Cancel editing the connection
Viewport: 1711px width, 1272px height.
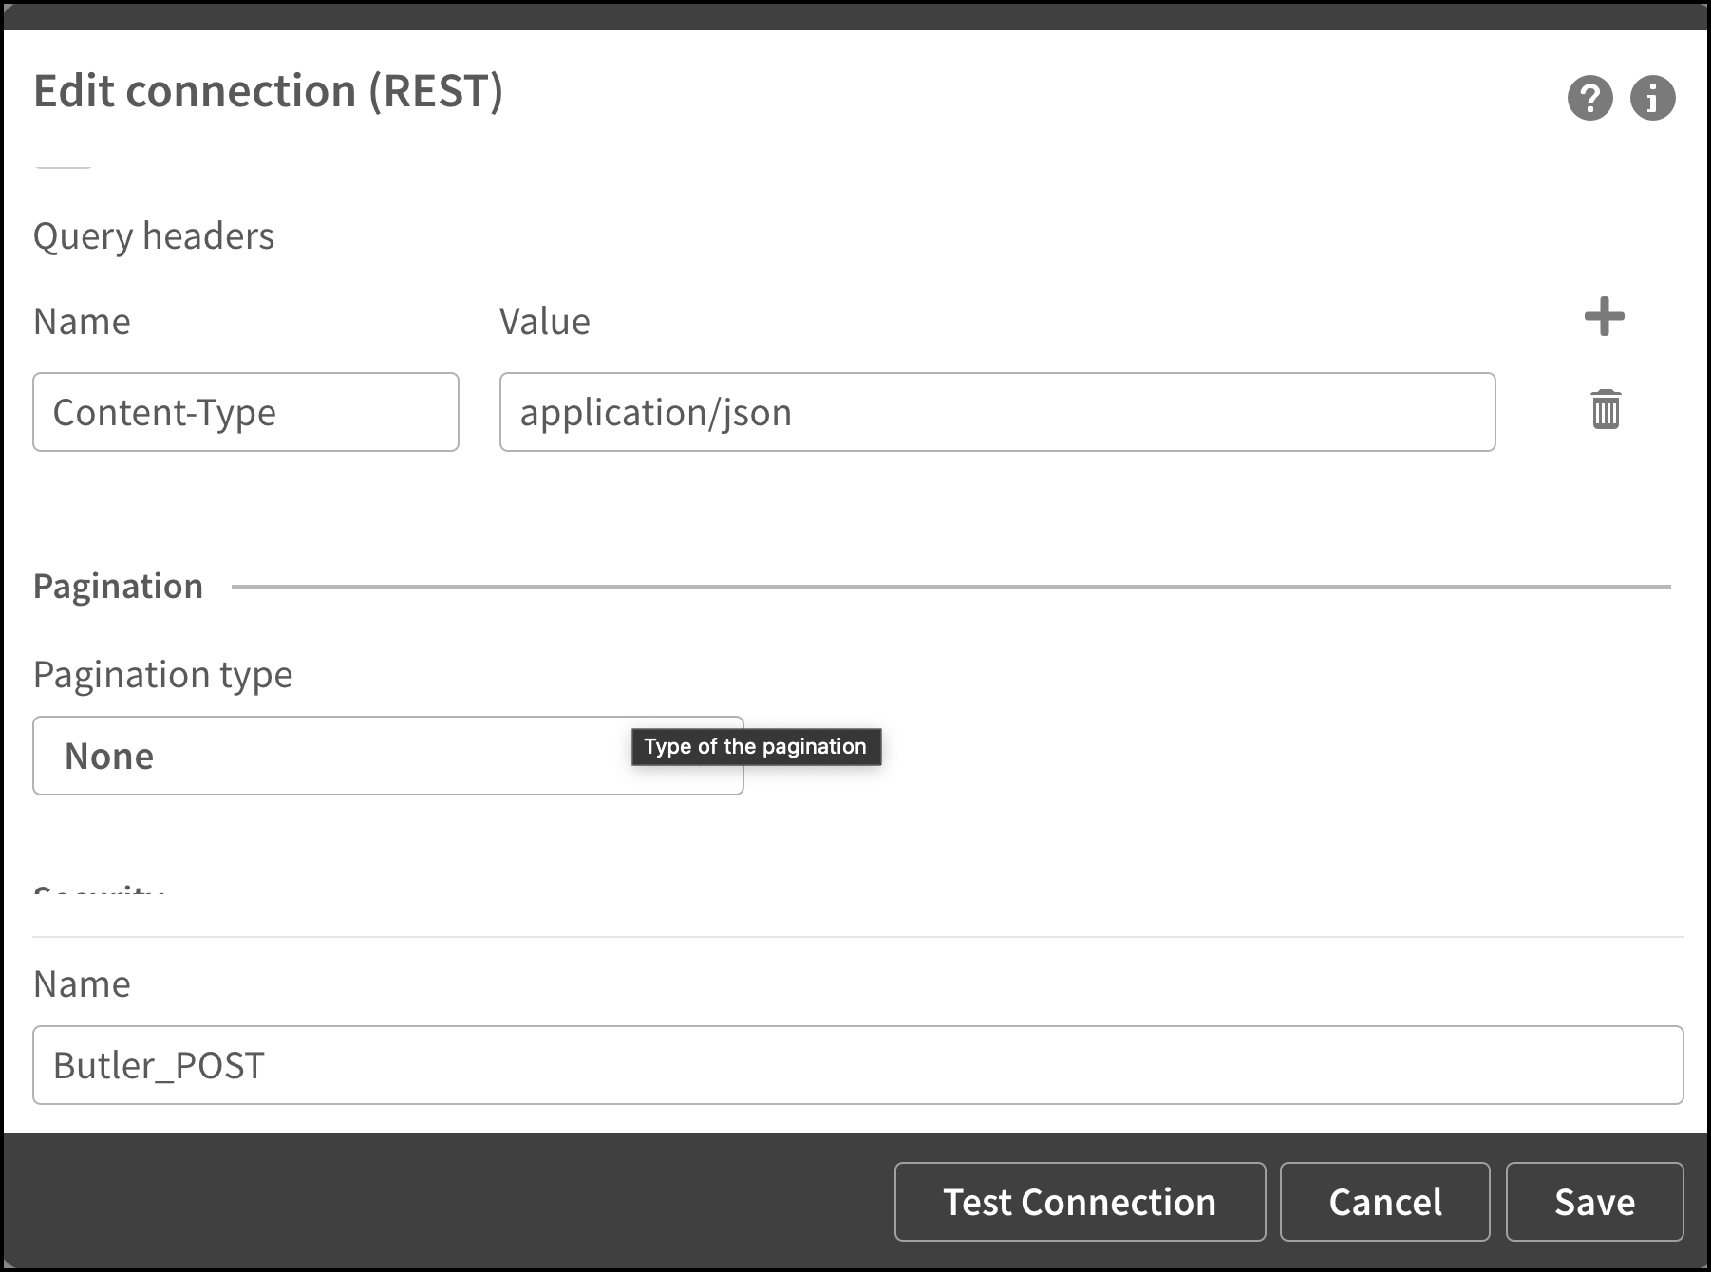pyautogui.click(x=1384, y=1202)
